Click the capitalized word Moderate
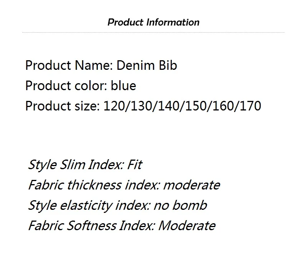The image size is (307, 257). coord(187,226)
